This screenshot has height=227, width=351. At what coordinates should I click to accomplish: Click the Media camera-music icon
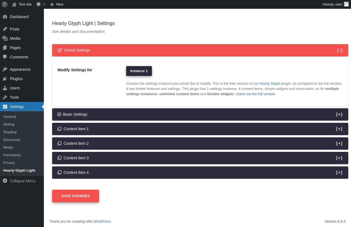(5, 38)
